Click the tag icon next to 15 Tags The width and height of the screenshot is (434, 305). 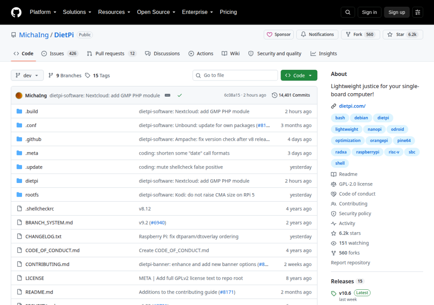(87, 75)
